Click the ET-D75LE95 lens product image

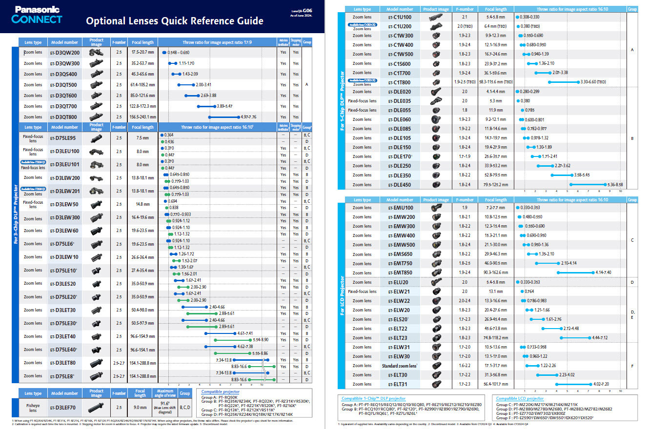coord(96,138)
